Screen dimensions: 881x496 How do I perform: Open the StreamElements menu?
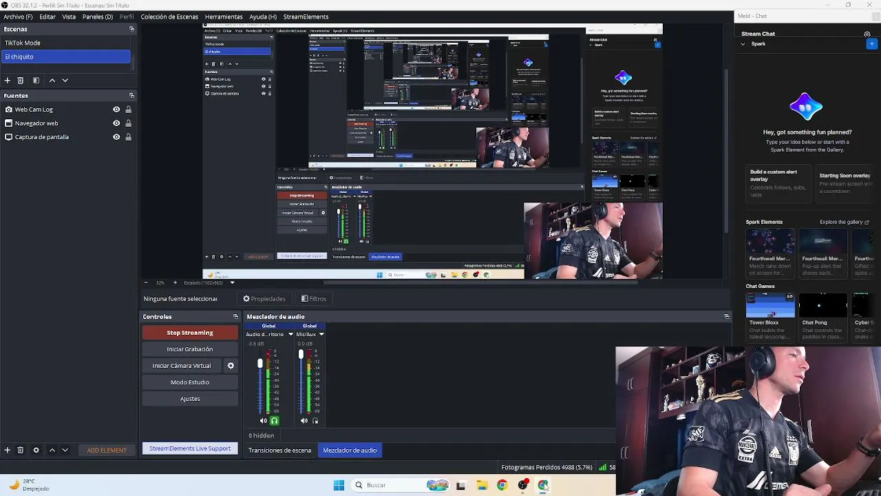tap(306, 17)
